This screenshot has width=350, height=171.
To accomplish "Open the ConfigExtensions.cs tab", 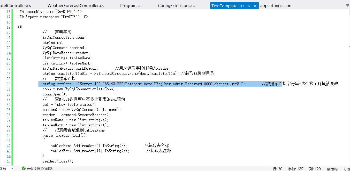I will tap(177, 5).
